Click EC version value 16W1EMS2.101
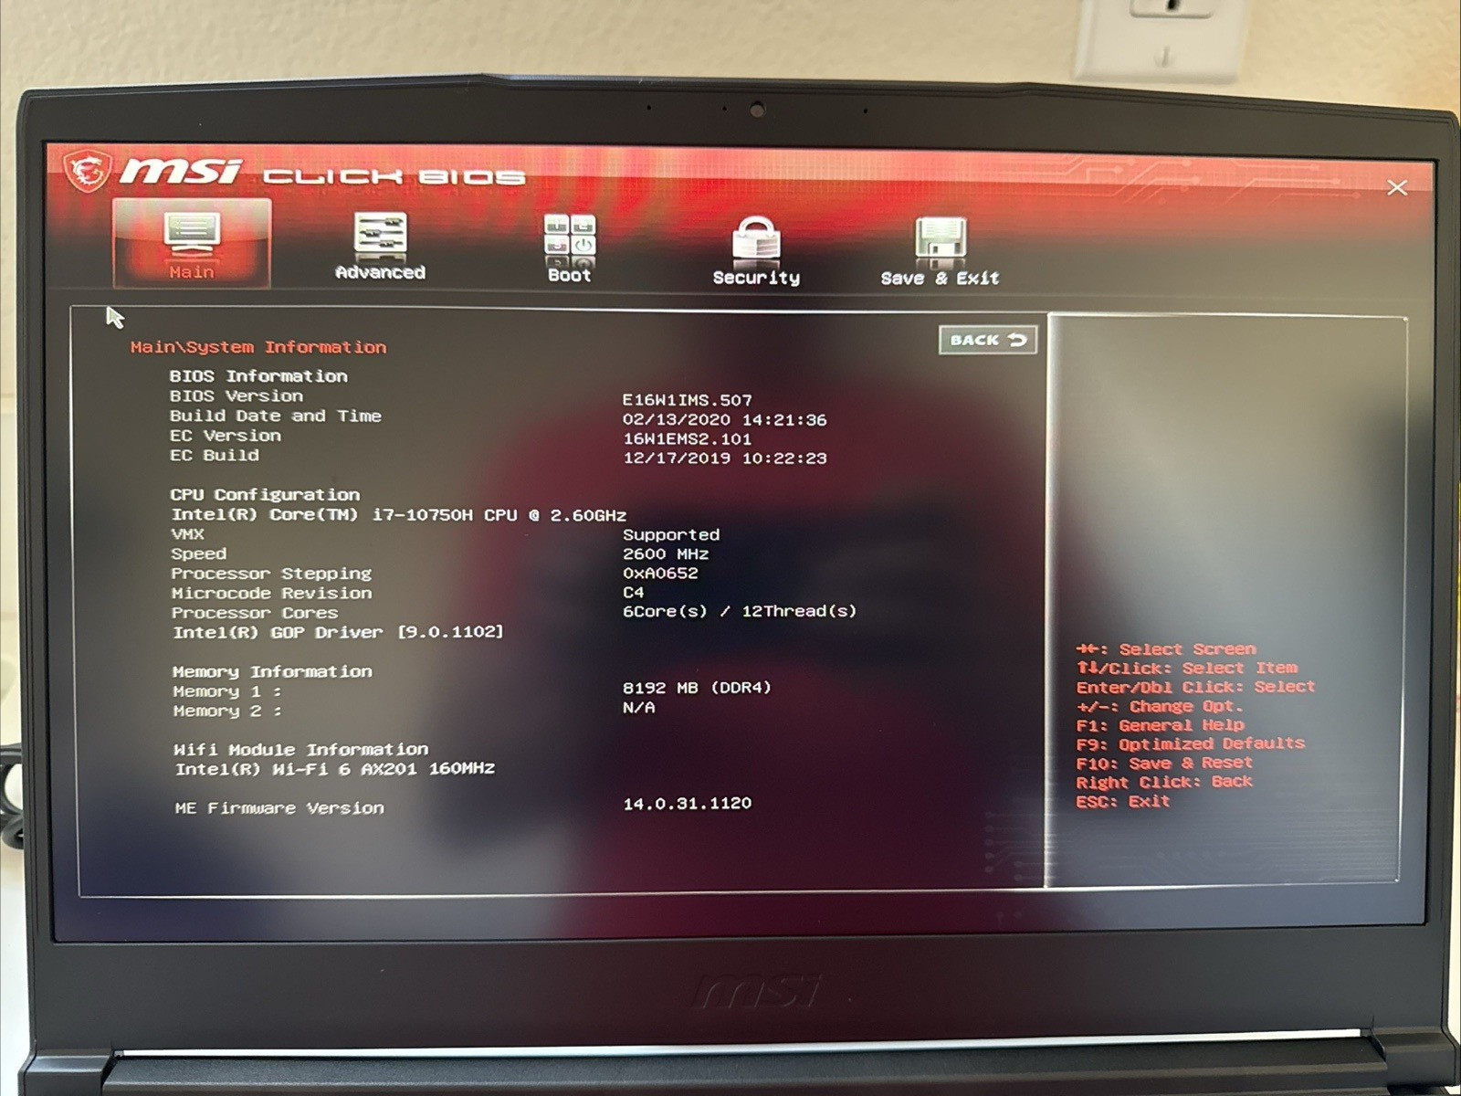This screenshot has width=1461, height=1096. (688, 439)
